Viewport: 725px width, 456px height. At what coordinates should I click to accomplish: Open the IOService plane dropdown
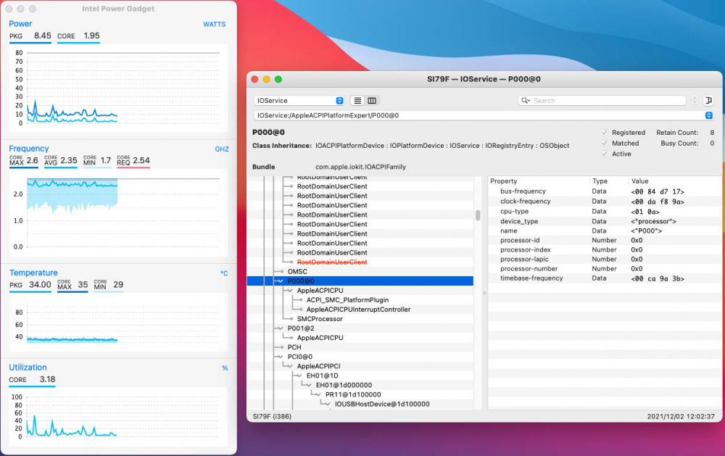click(x=299, y=100)
